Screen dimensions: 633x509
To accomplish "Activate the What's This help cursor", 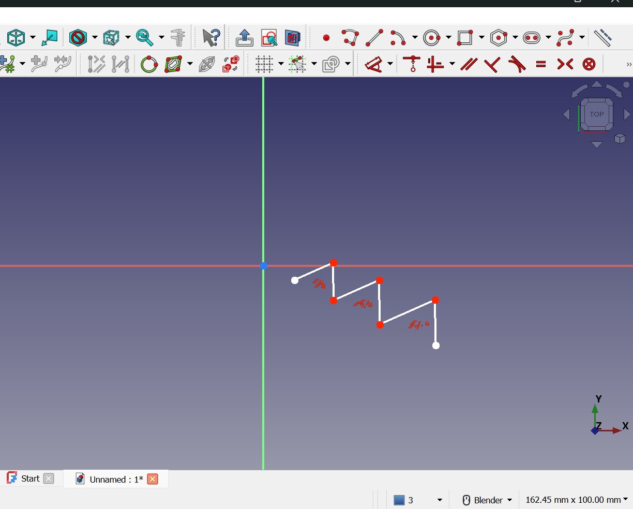I will (x=211, y=38).
